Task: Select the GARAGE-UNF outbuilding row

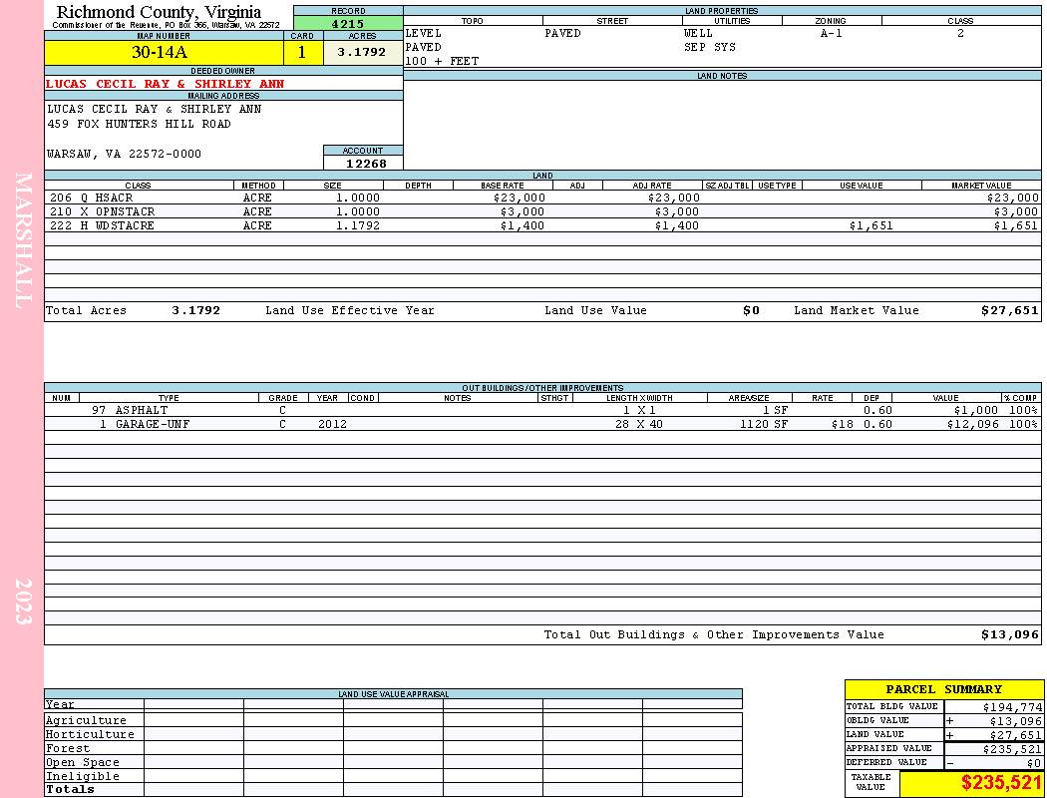Action: click(x=542, y=424)
